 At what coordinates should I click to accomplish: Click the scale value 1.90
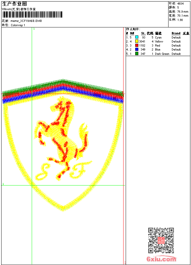tap(180, 20)
